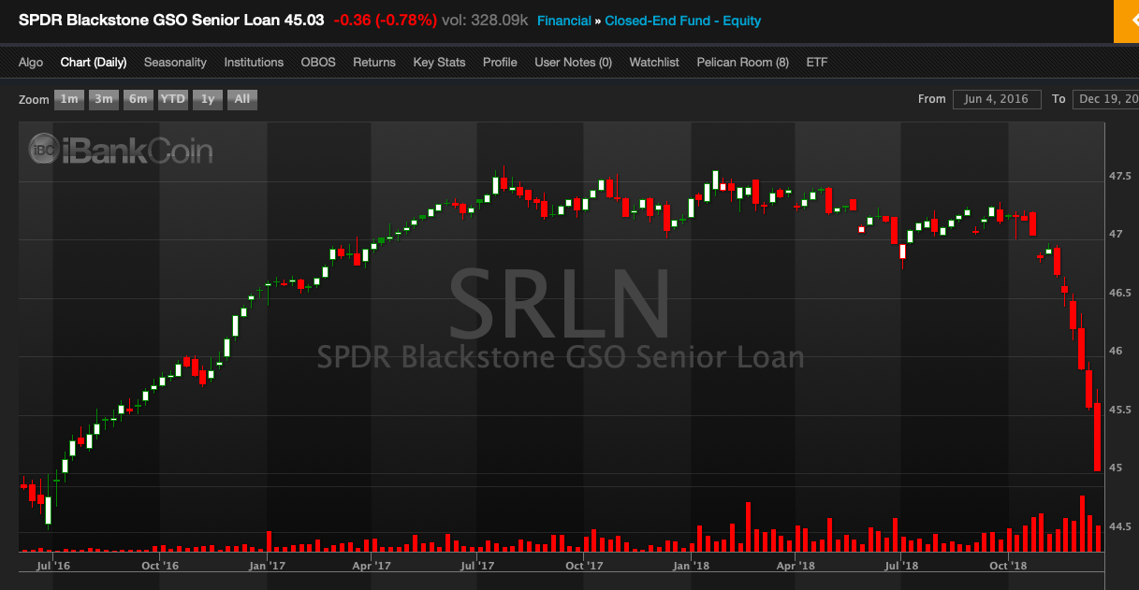
Task: Click the 46.5 price axis label
Action: [x=1121, y=293]
